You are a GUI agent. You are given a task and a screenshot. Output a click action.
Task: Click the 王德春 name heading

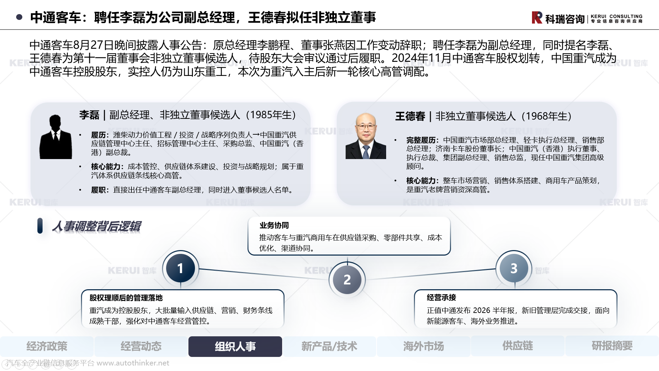pos(410,116)
